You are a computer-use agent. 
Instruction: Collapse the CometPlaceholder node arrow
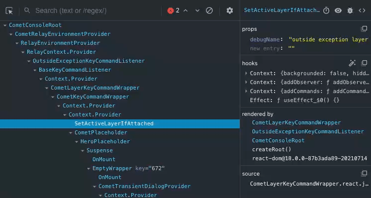[x=71, y=133]
